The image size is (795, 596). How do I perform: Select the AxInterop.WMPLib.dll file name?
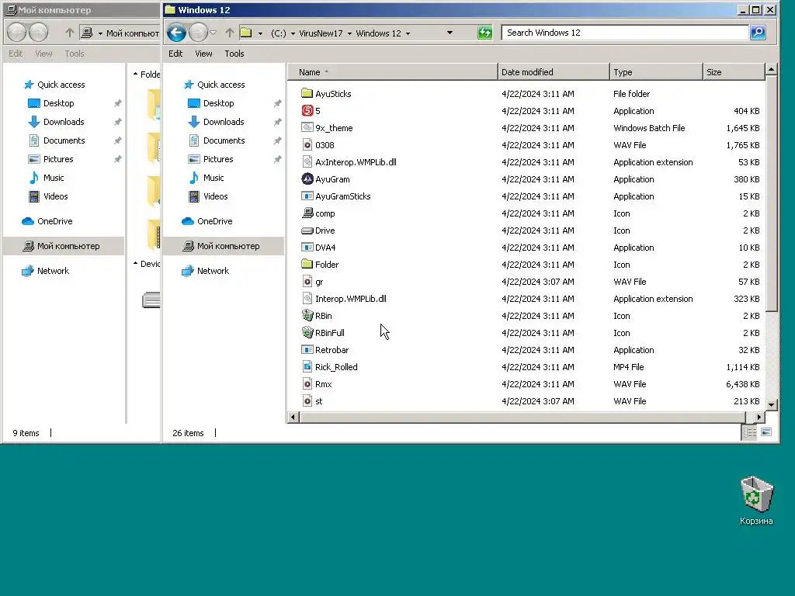pyautogui.click(x=356, y=162)
